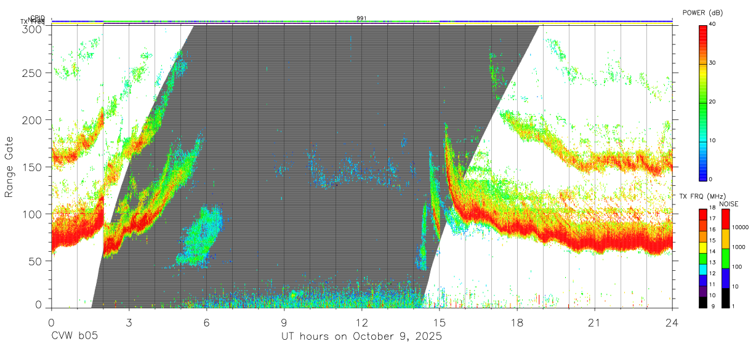Click the NOISE legend title
Screen dimensions: 756x349
pyautogui.click(x=730, y=204)
